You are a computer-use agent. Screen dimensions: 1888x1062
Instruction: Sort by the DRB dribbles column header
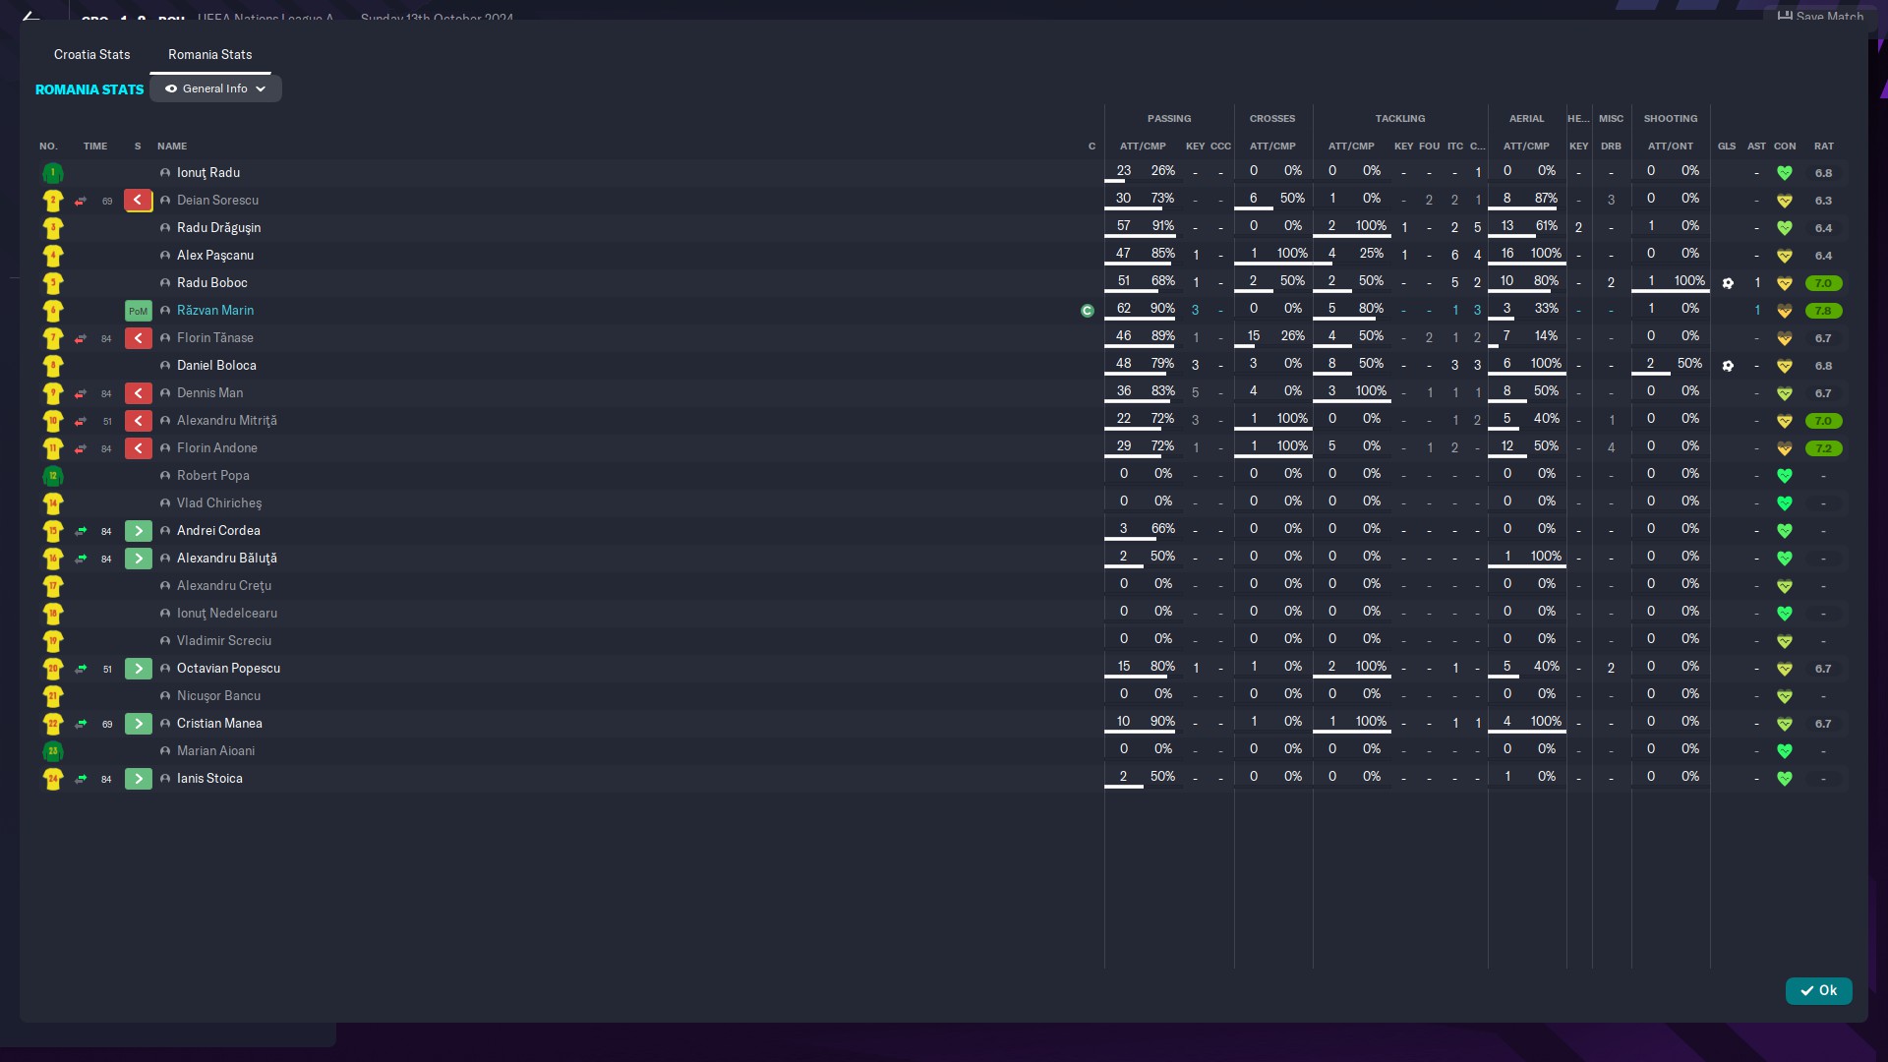pyautogui.click(x=1611, y=146)
